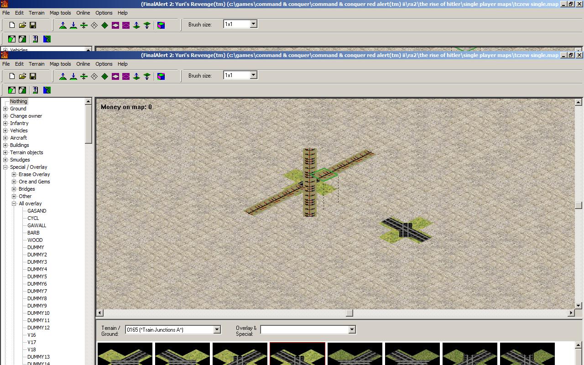Select the Raise ground tool in front window

(63, 76)
